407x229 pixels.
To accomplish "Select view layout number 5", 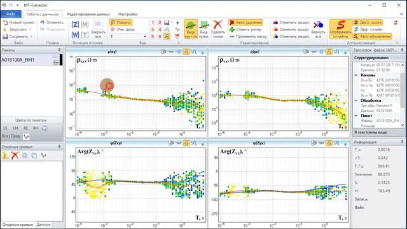I will tap(153, 37).
